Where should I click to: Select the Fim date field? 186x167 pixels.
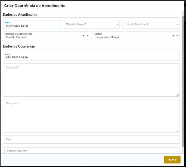point(91,139)
